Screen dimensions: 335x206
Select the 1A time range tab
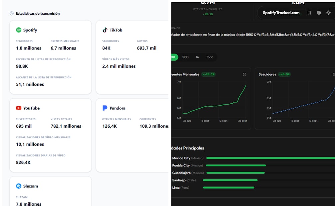pos(197,57)
